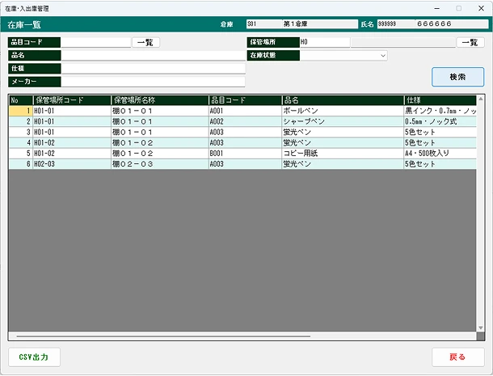The width and height of the screenshot is (493, 376).
Task: Click the horizontal scrollbar under the grid
Action: pos(162,336)
